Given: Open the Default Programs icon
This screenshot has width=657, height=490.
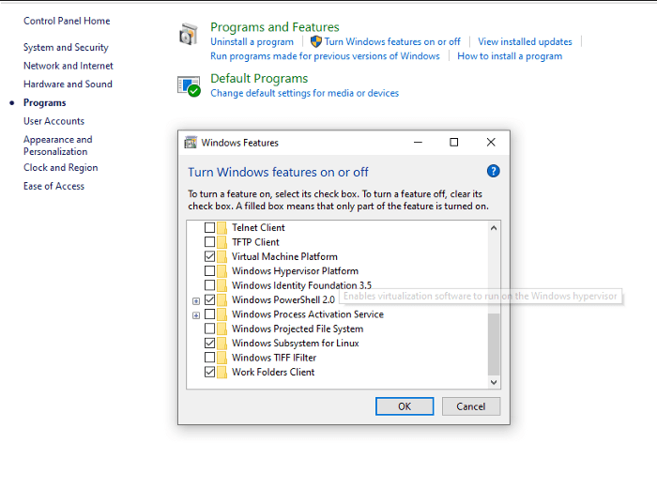Looking at the screenshot, I should pos(189,86).
